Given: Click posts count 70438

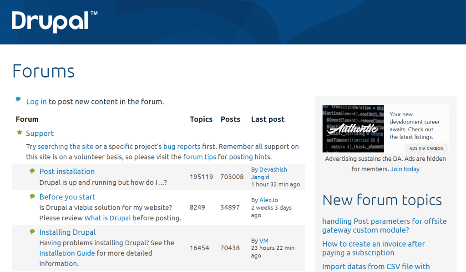Looking at the screenshot, I should tap(230, 248).
